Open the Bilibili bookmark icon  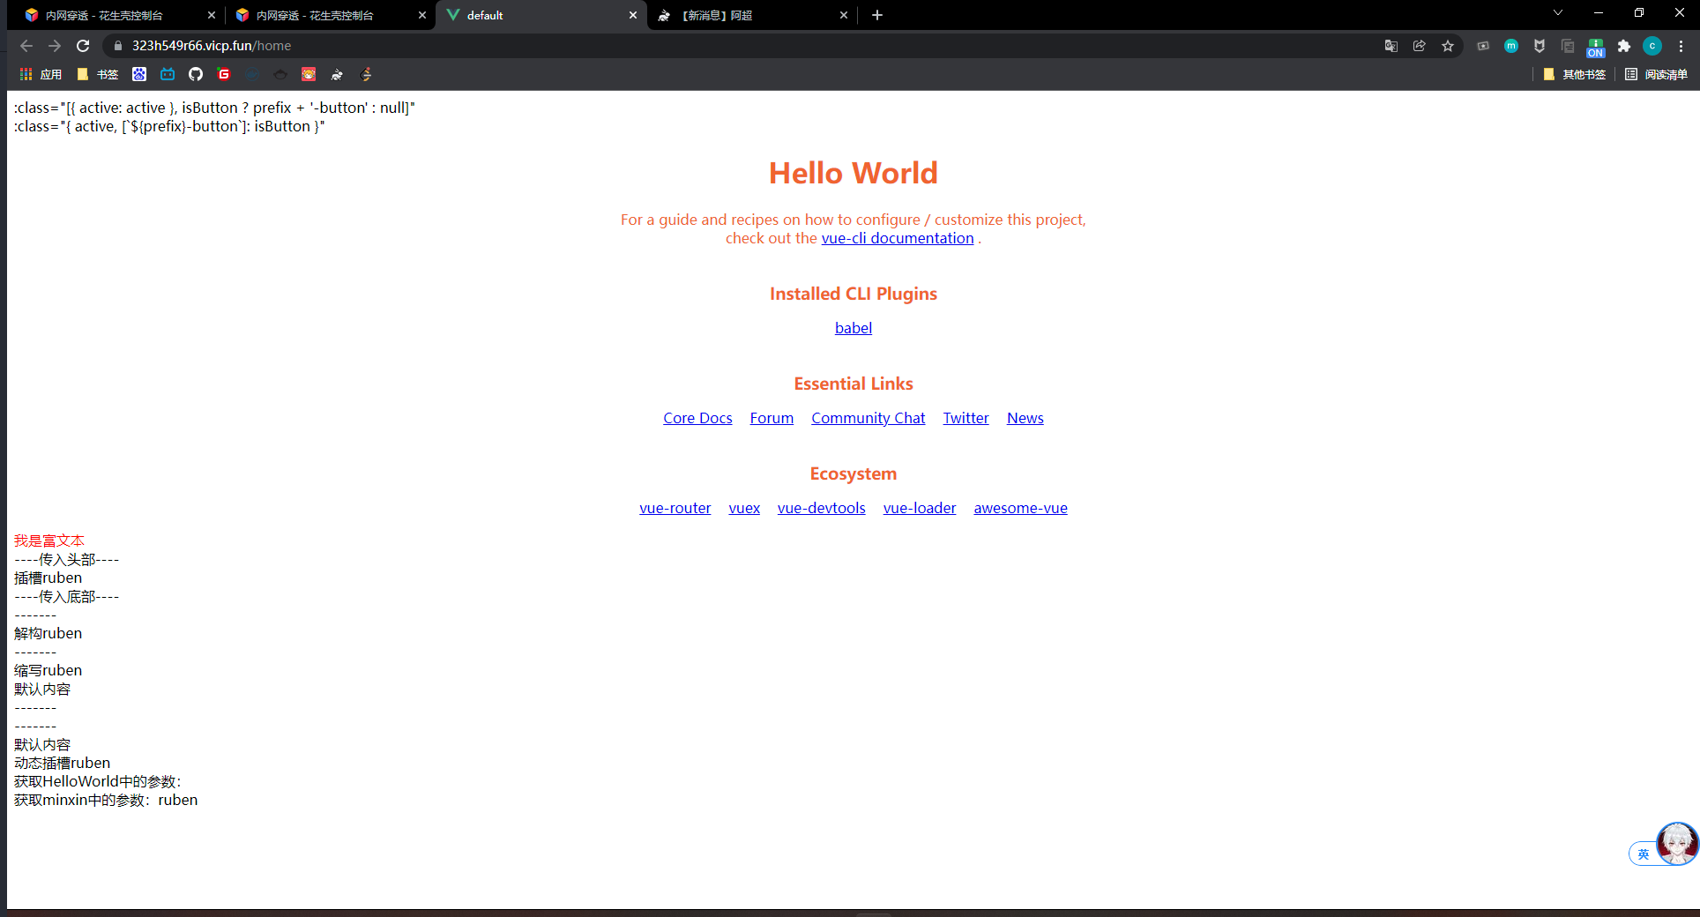[168, 74]
